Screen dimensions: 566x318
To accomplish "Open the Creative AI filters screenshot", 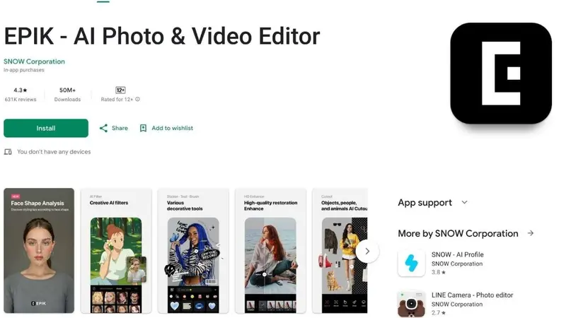I will [116, 250].
